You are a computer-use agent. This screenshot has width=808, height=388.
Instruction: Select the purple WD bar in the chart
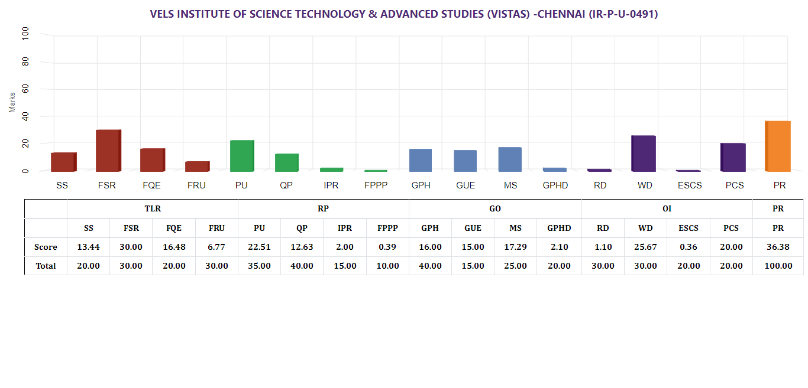tap(643, 154)
